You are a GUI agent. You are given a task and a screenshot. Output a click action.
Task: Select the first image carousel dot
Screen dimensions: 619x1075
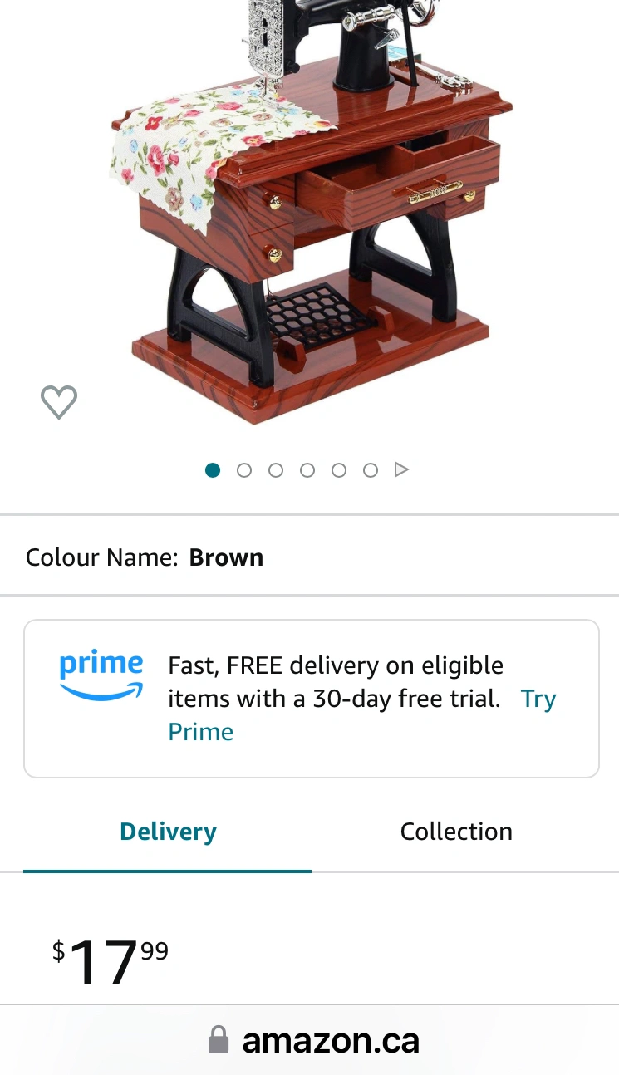point(213,470)
